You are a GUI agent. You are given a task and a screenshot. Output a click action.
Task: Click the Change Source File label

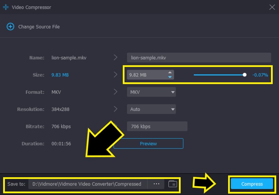coord(39,27)
